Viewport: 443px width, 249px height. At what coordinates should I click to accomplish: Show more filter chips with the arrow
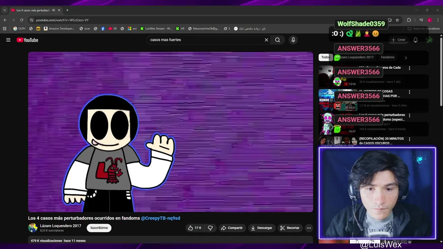point(406,58)
